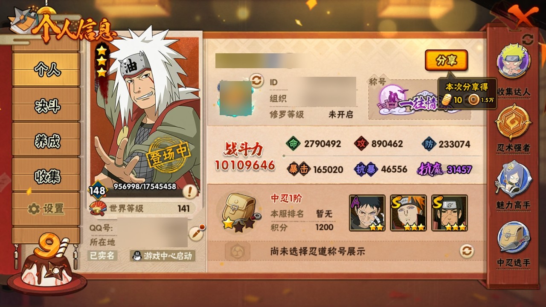The width and height of the screenshot is (546, 307).
Task: Open 设置 with the gear icon
Action: click(46, 209)
